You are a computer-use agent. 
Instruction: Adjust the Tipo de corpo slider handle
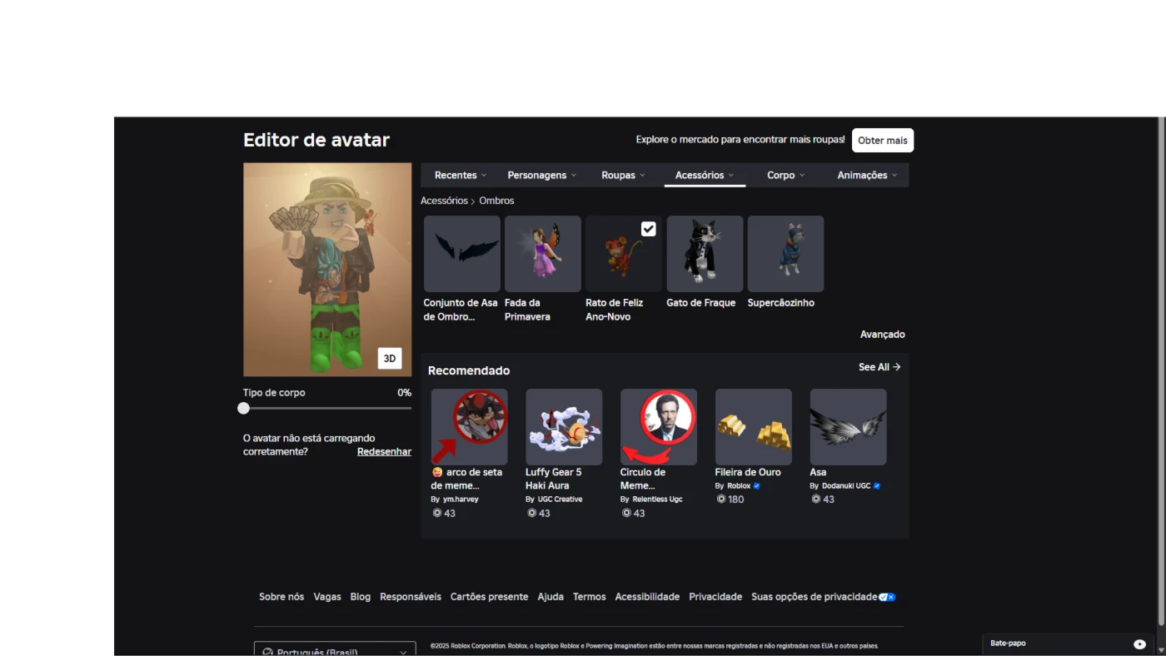(243, 408)
